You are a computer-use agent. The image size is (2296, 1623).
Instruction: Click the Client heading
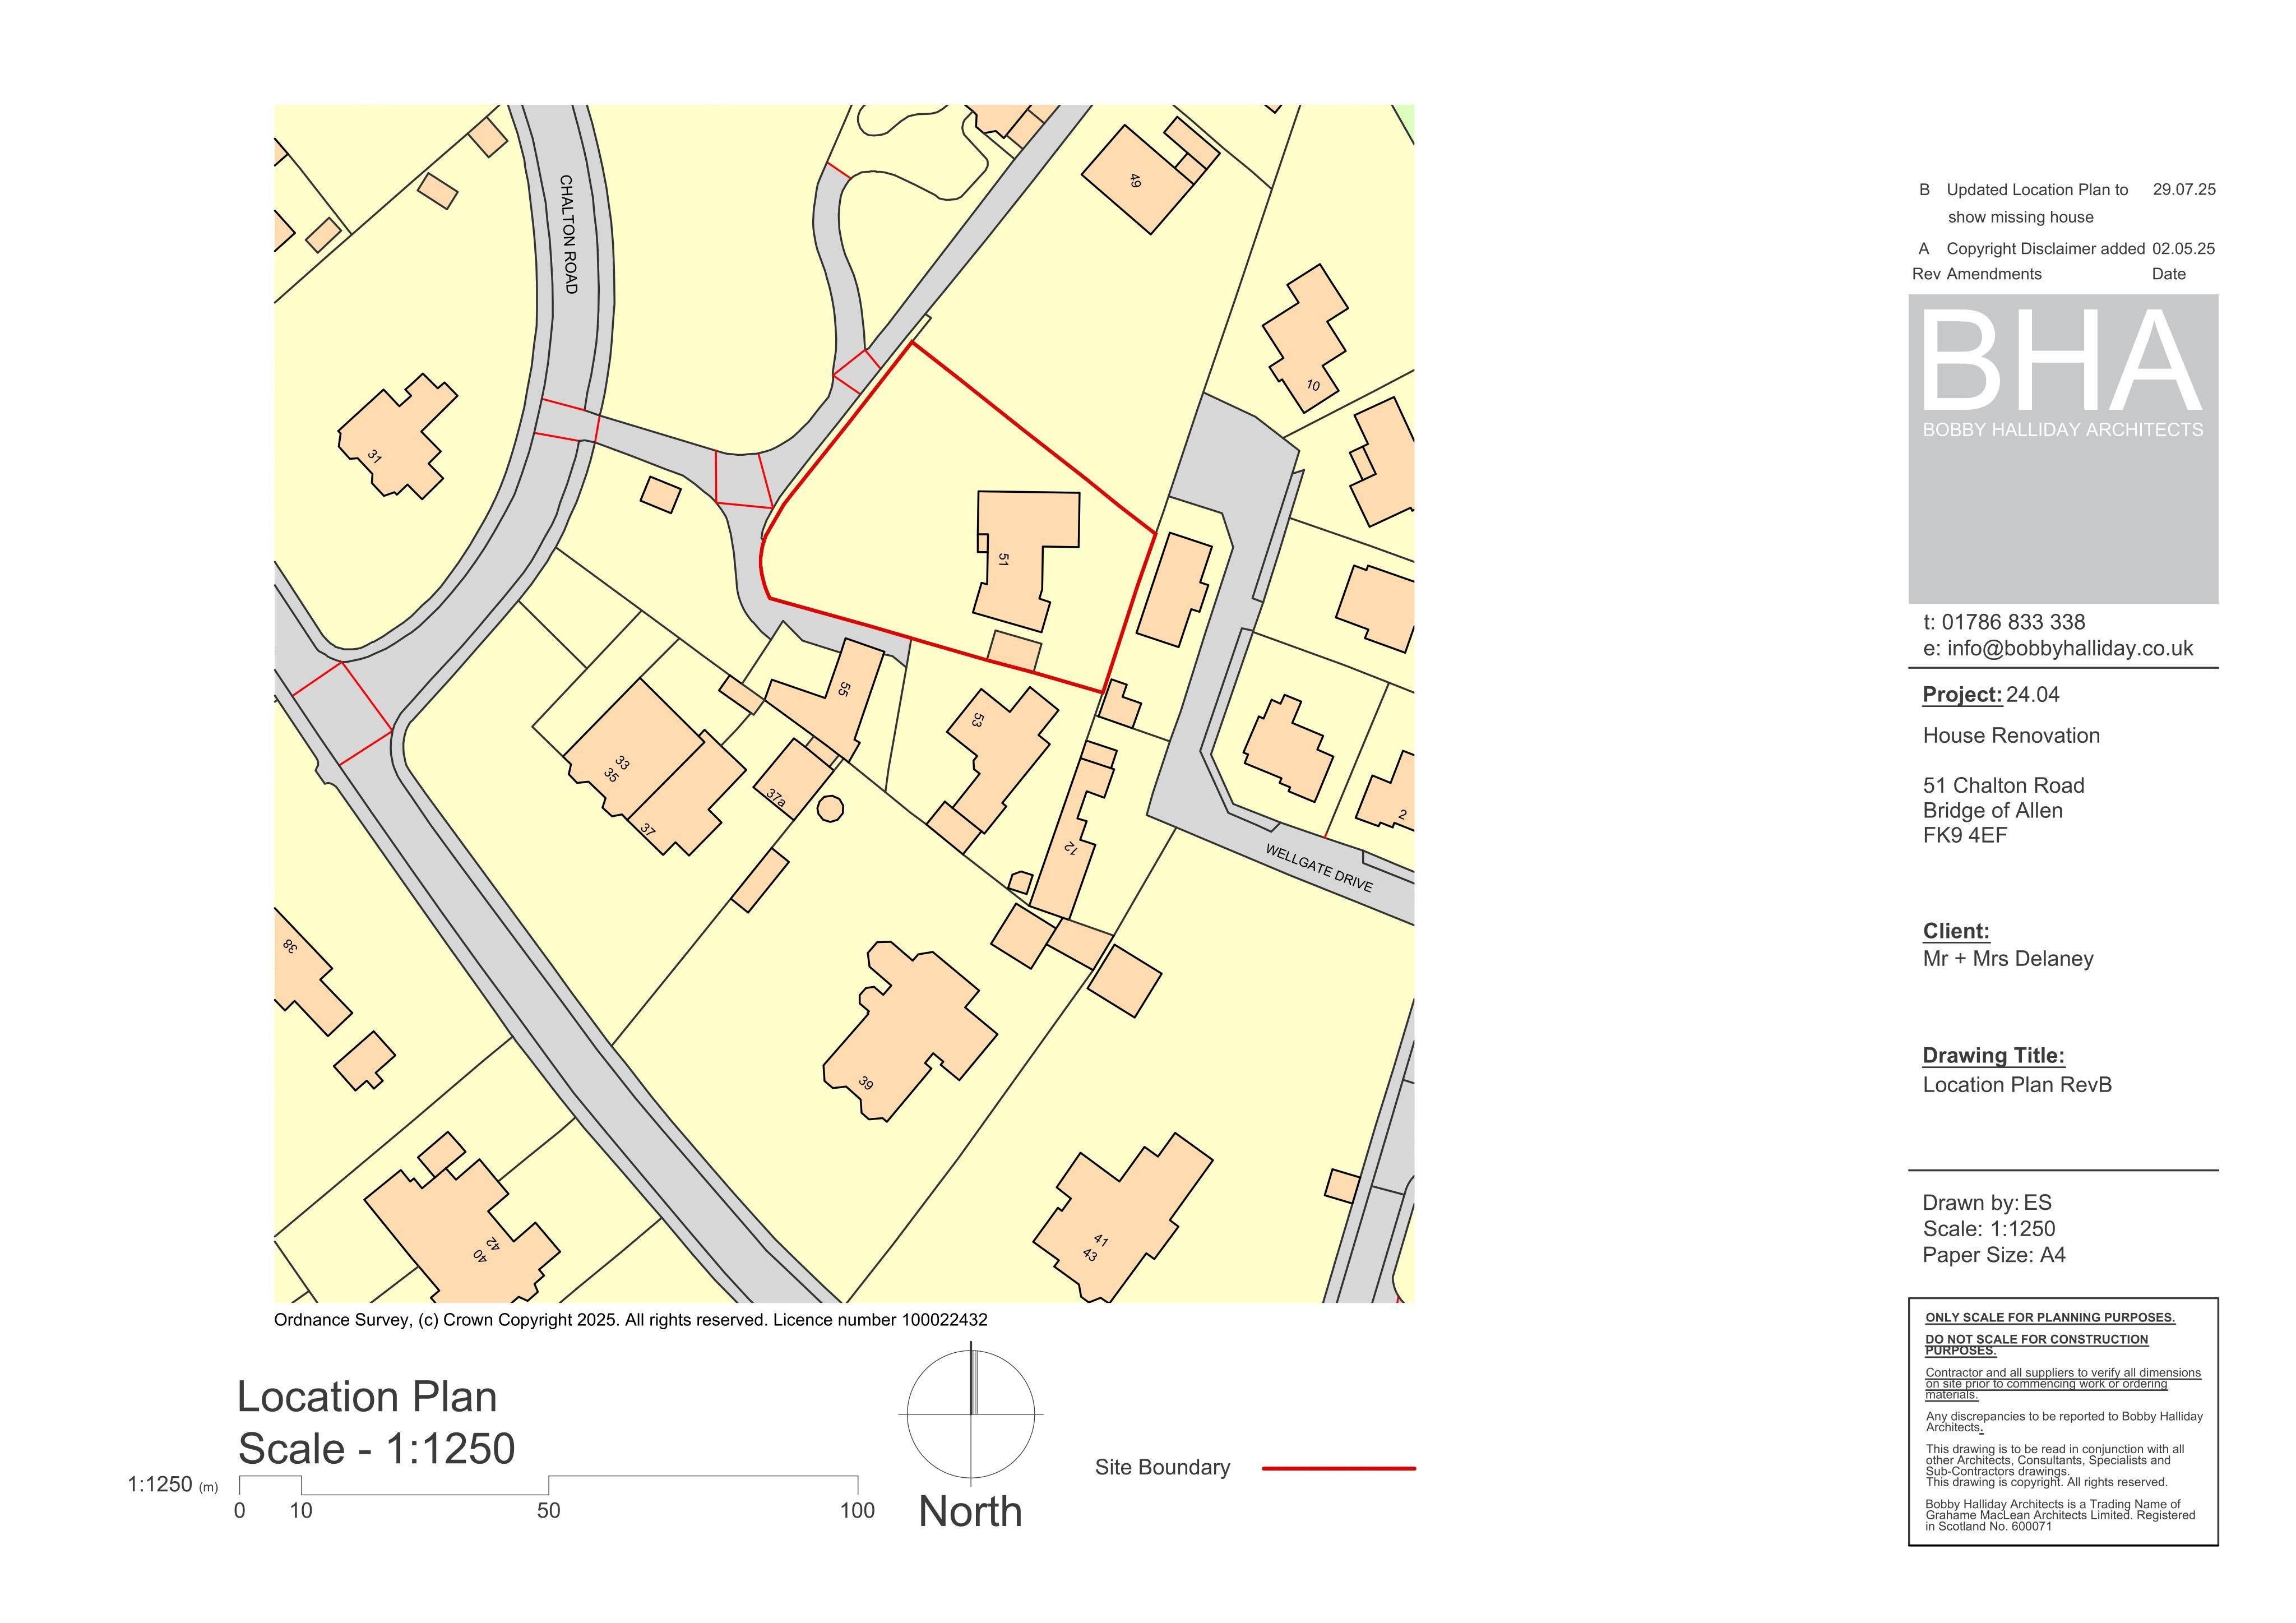click(x=1956, y=931)
